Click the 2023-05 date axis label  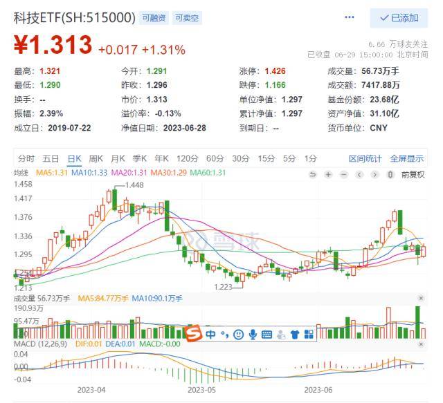tap(201, 391)
